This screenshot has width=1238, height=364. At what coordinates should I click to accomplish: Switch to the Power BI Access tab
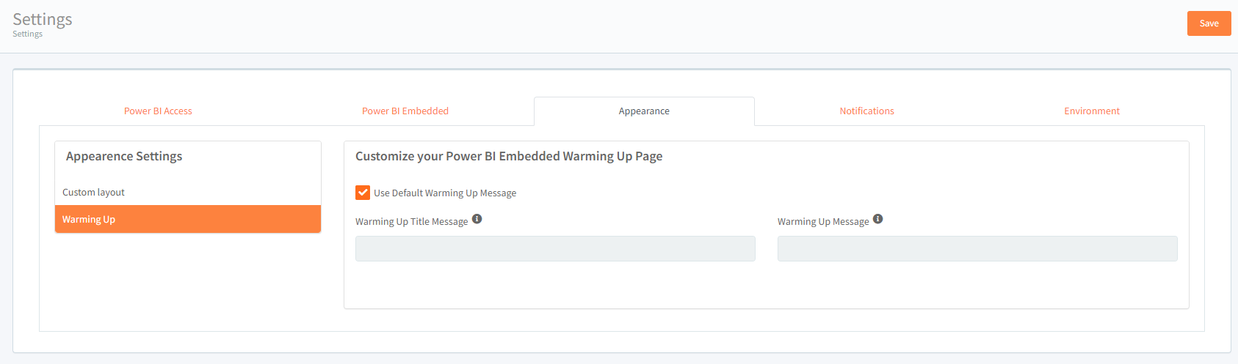(x=158, y=111)
